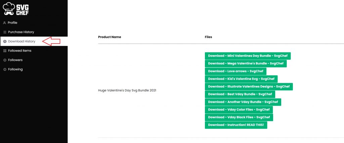The height and width of the screenshot is (143, 344).
Task: Download Illuztrate Valentines Designs file
Action: tap(249, 87)
